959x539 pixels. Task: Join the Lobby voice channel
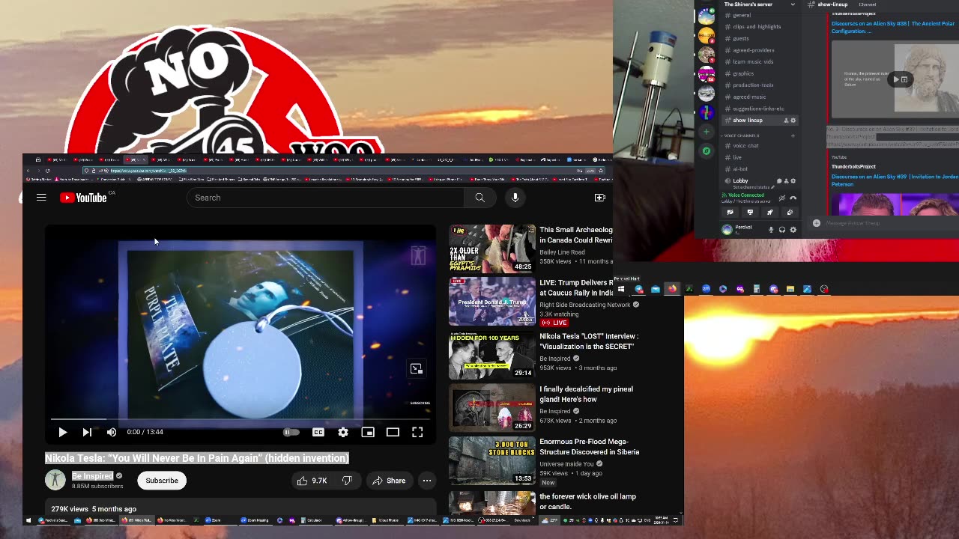click(x=741, y=180)
